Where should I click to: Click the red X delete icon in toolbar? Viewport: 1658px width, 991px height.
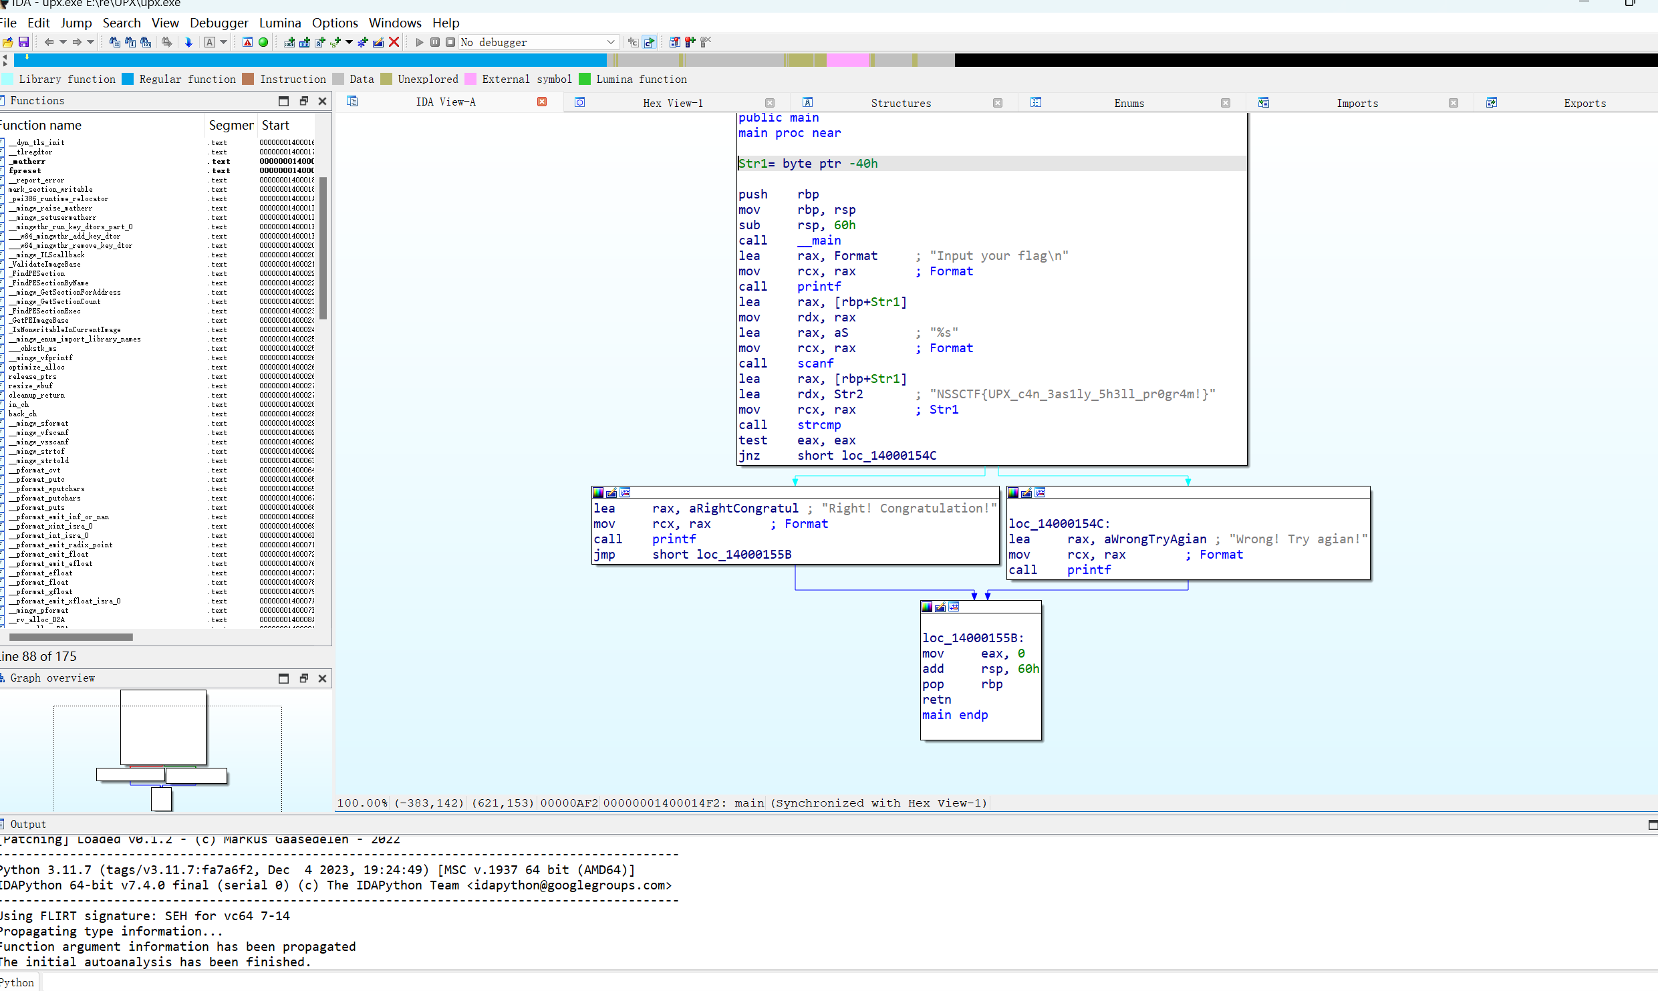pyautogui.click(x=394, y=42)
